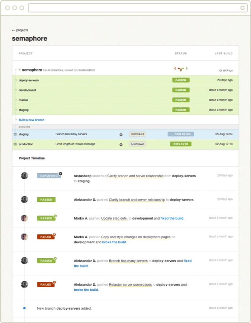
Task: Stop the staging server deploy icon
Action: (x=121, y=135)
